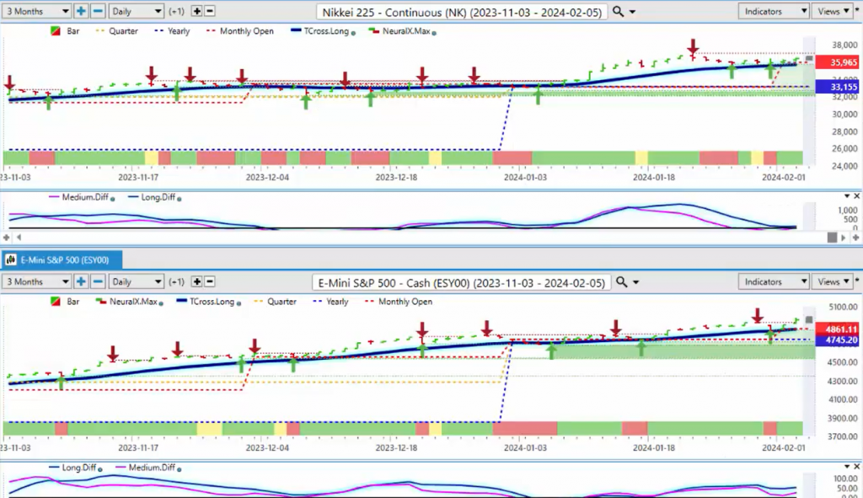
Task: Open the Daily interval dropdown on E-Mini chart
Action: click(136, 282)
